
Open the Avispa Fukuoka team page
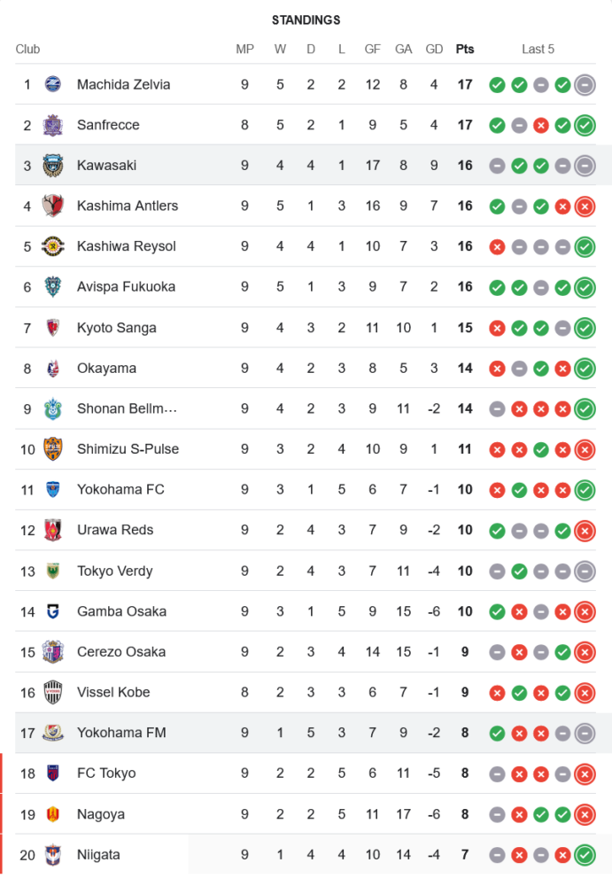point(126,287)
